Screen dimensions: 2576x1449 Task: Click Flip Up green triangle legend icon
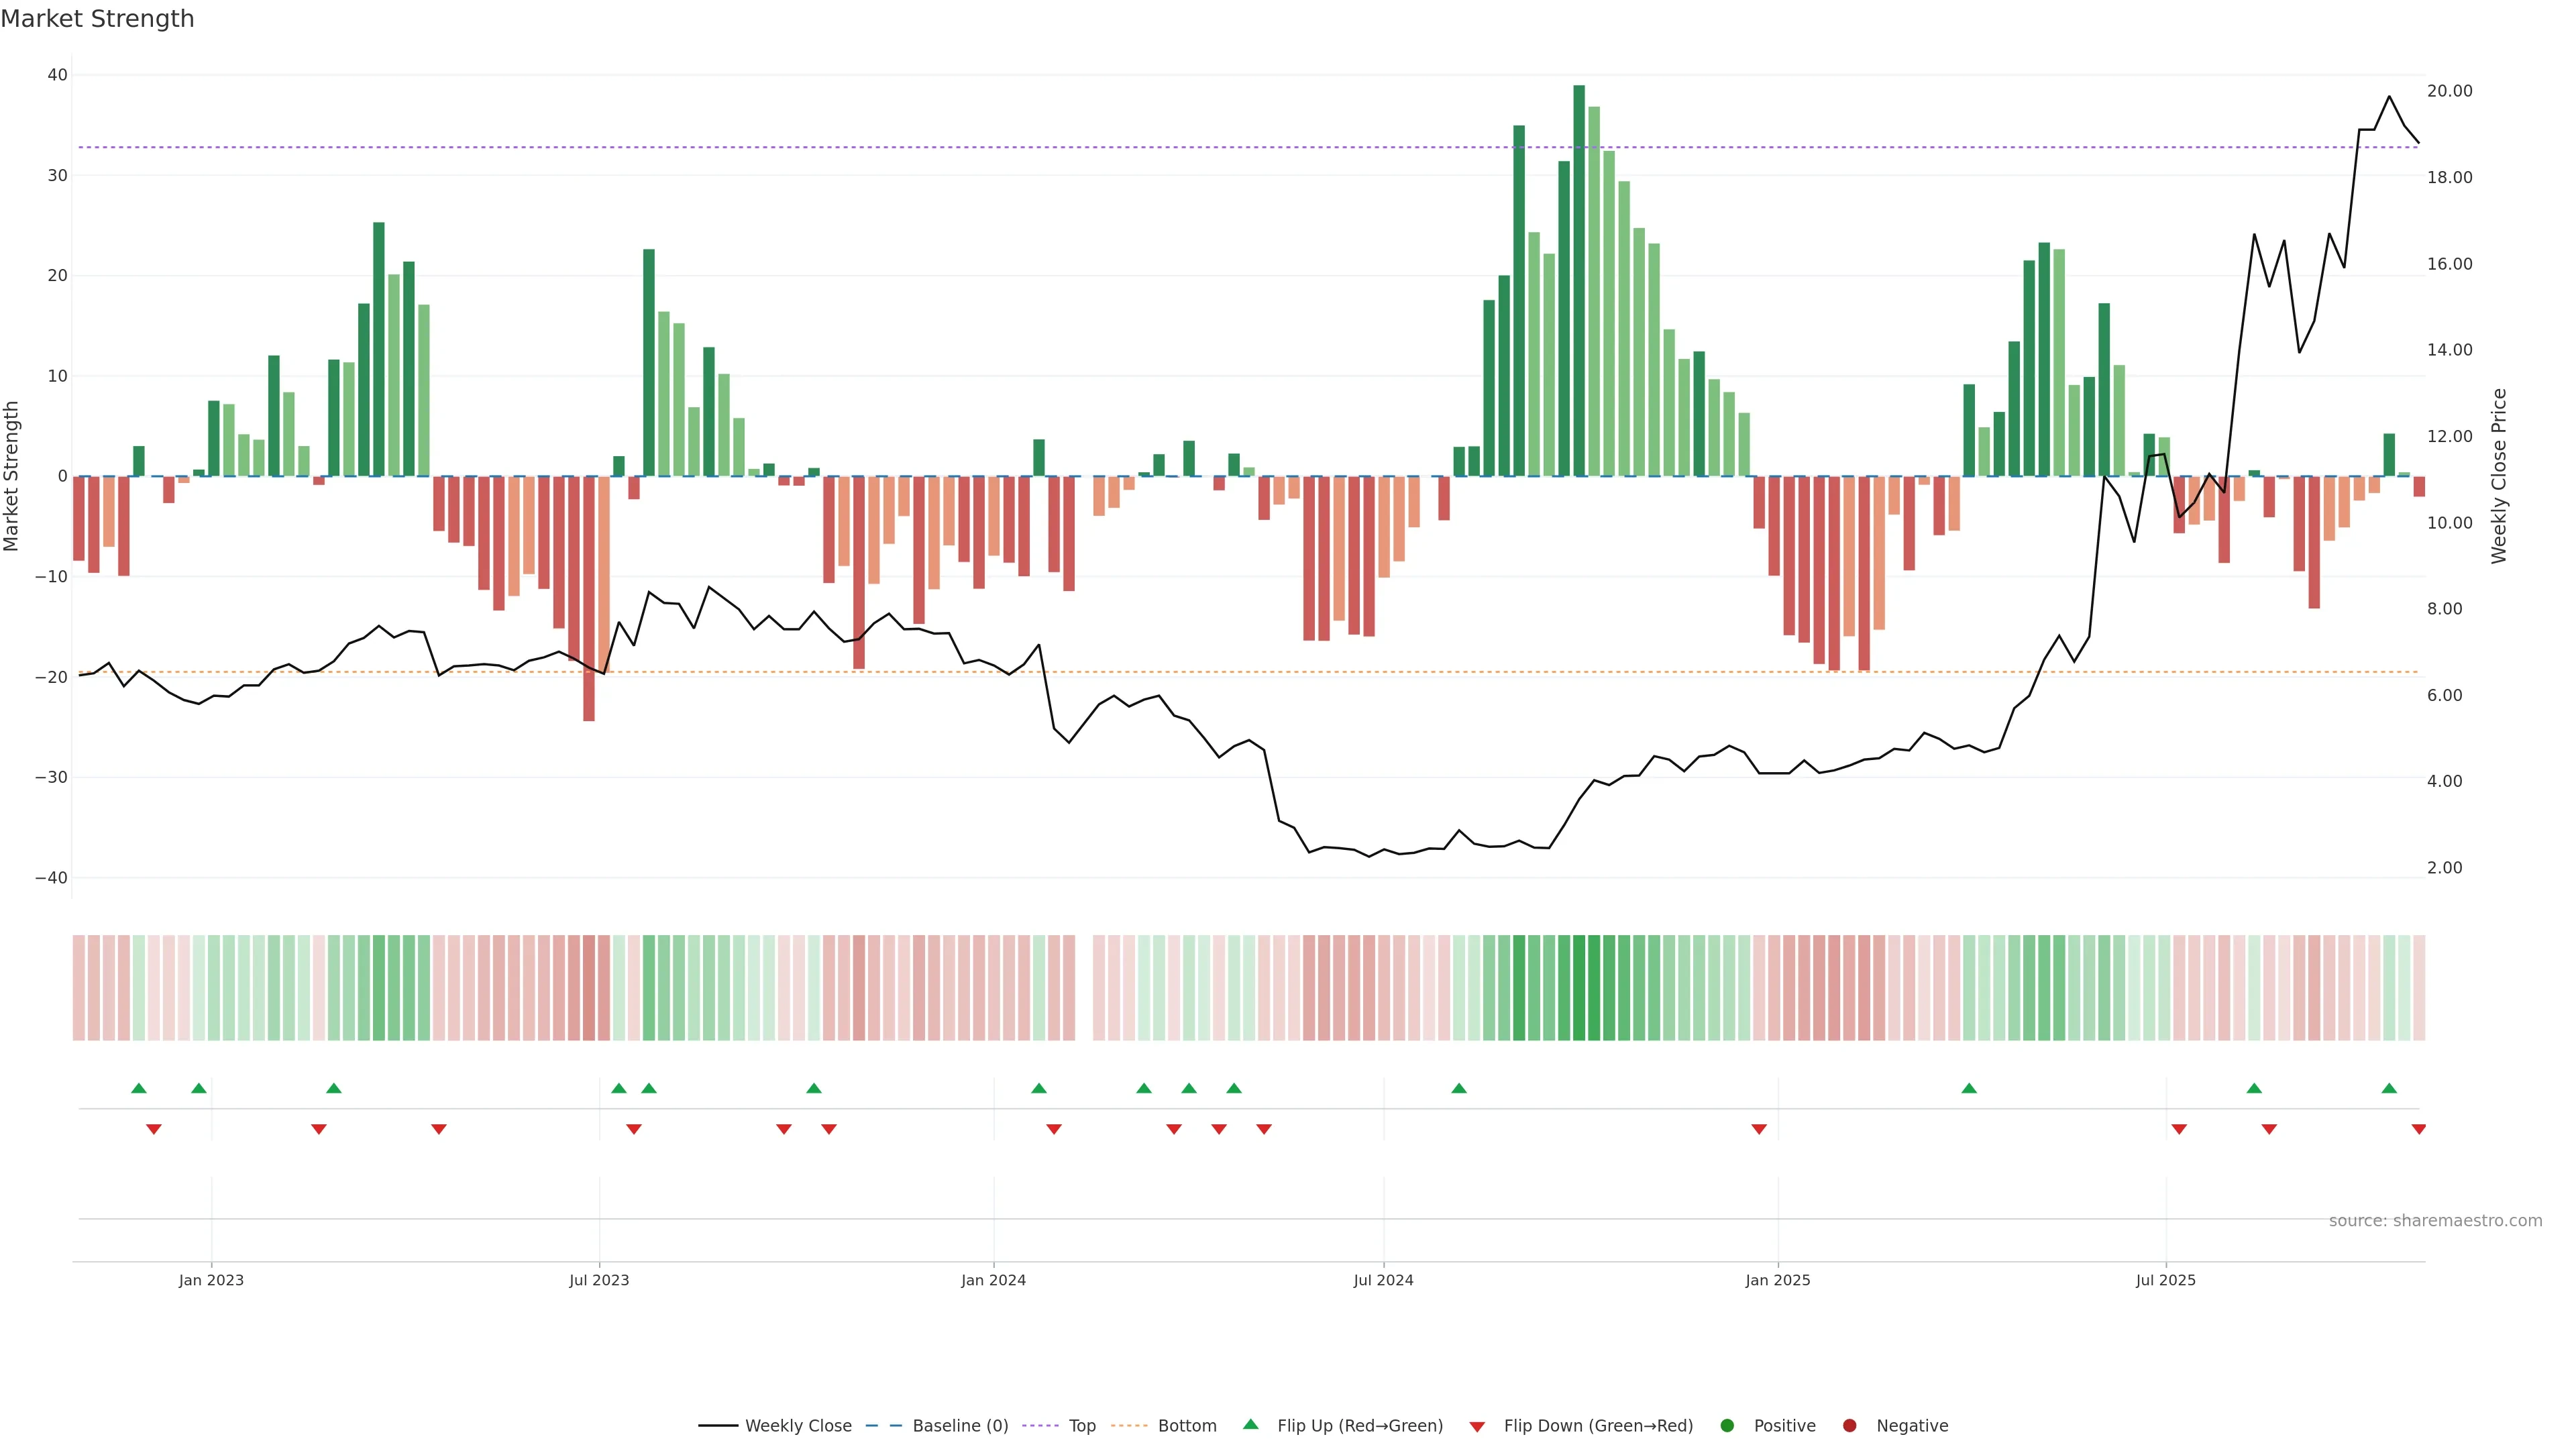(x=1250, y=1424)
